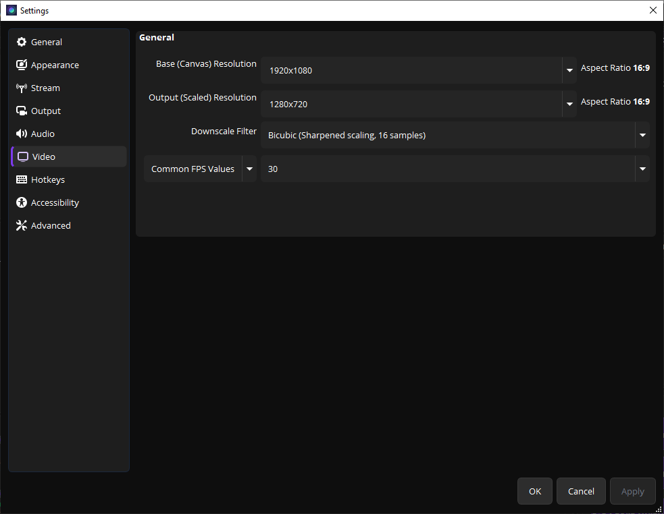The width and height of the screenshot is (664, 514).
Task: Click the Accessibility icon in sidebar
Action: click(x=21, y=202)
